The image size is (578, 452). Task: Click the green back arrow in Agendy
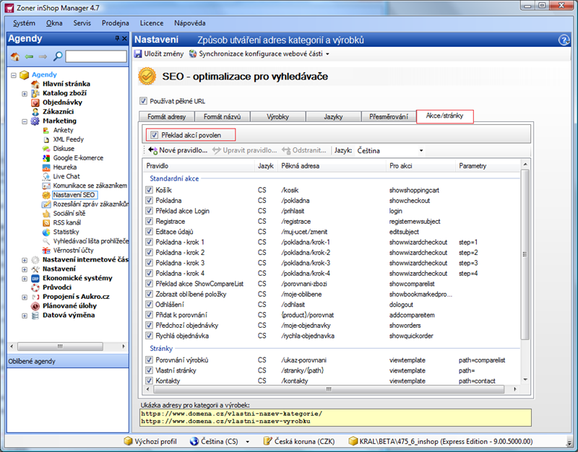29,56
